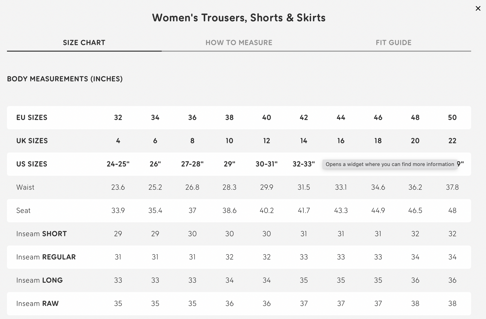
Task: Select the Inseam RAW row label
Action: pyautogui.click(x=37, y=304)
